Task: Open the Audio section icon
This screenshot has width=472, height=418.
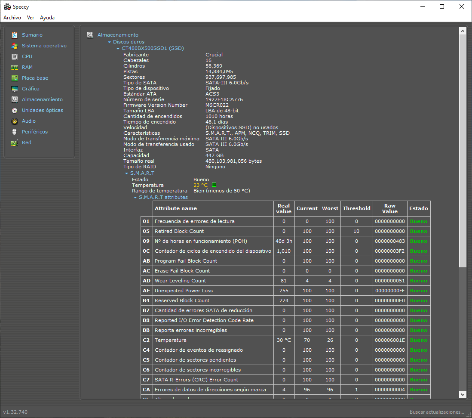Action: pyautogui.click(x=15, y=121)
